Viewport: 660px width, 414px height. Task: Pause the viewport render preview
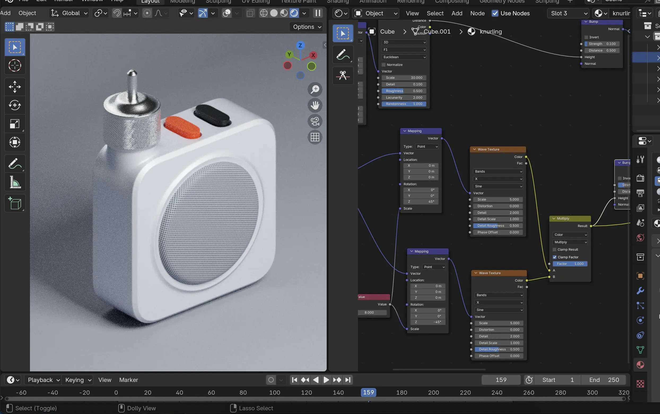pos(318,13)
